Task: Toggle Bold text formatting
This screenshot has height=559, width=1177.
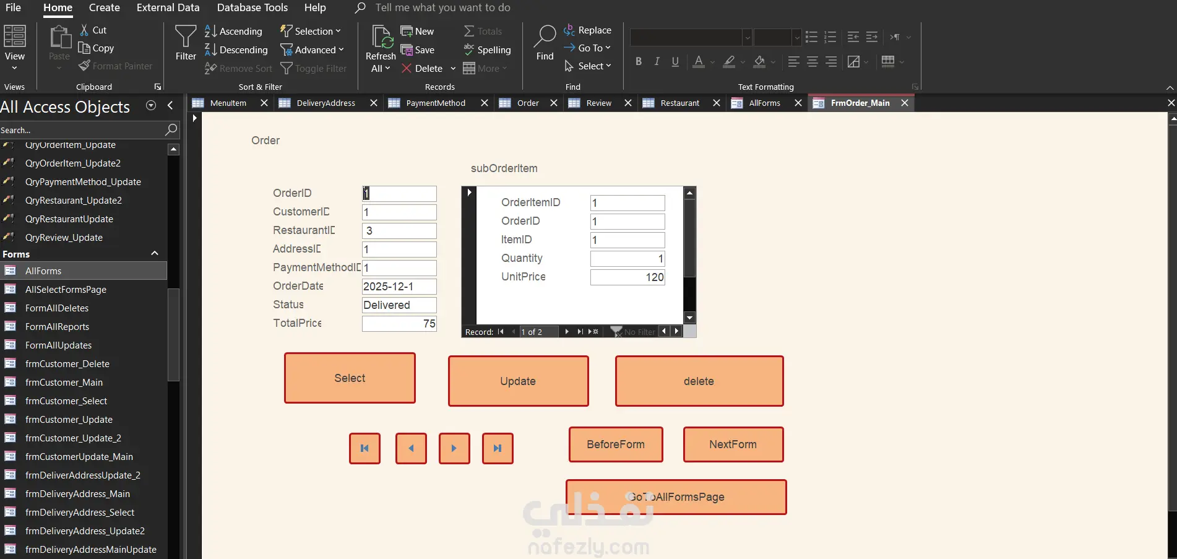Action: pos(639,61)
